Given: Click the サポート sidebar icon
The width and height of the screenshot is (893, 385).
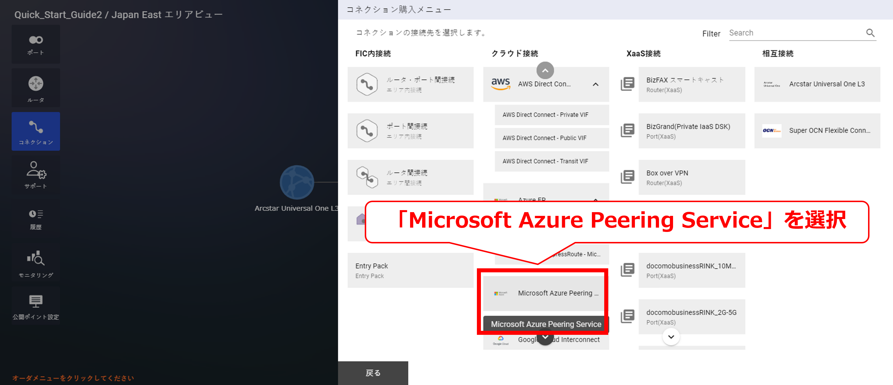Looking at the screenshot, I should coord(36,175).
